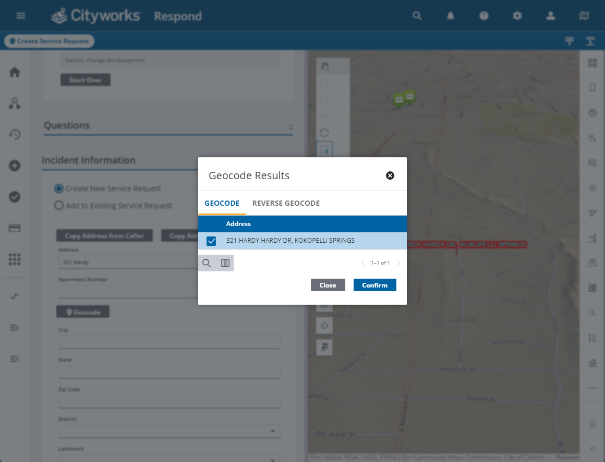
Task: Open the notifications bell in the top bar
Action: [x=450, y=16]
